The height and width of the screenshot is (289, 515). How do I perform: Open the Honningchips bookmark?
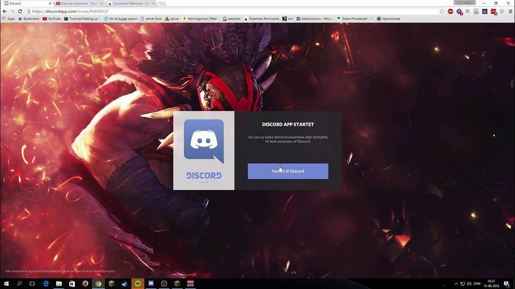[x=200, y=18]
